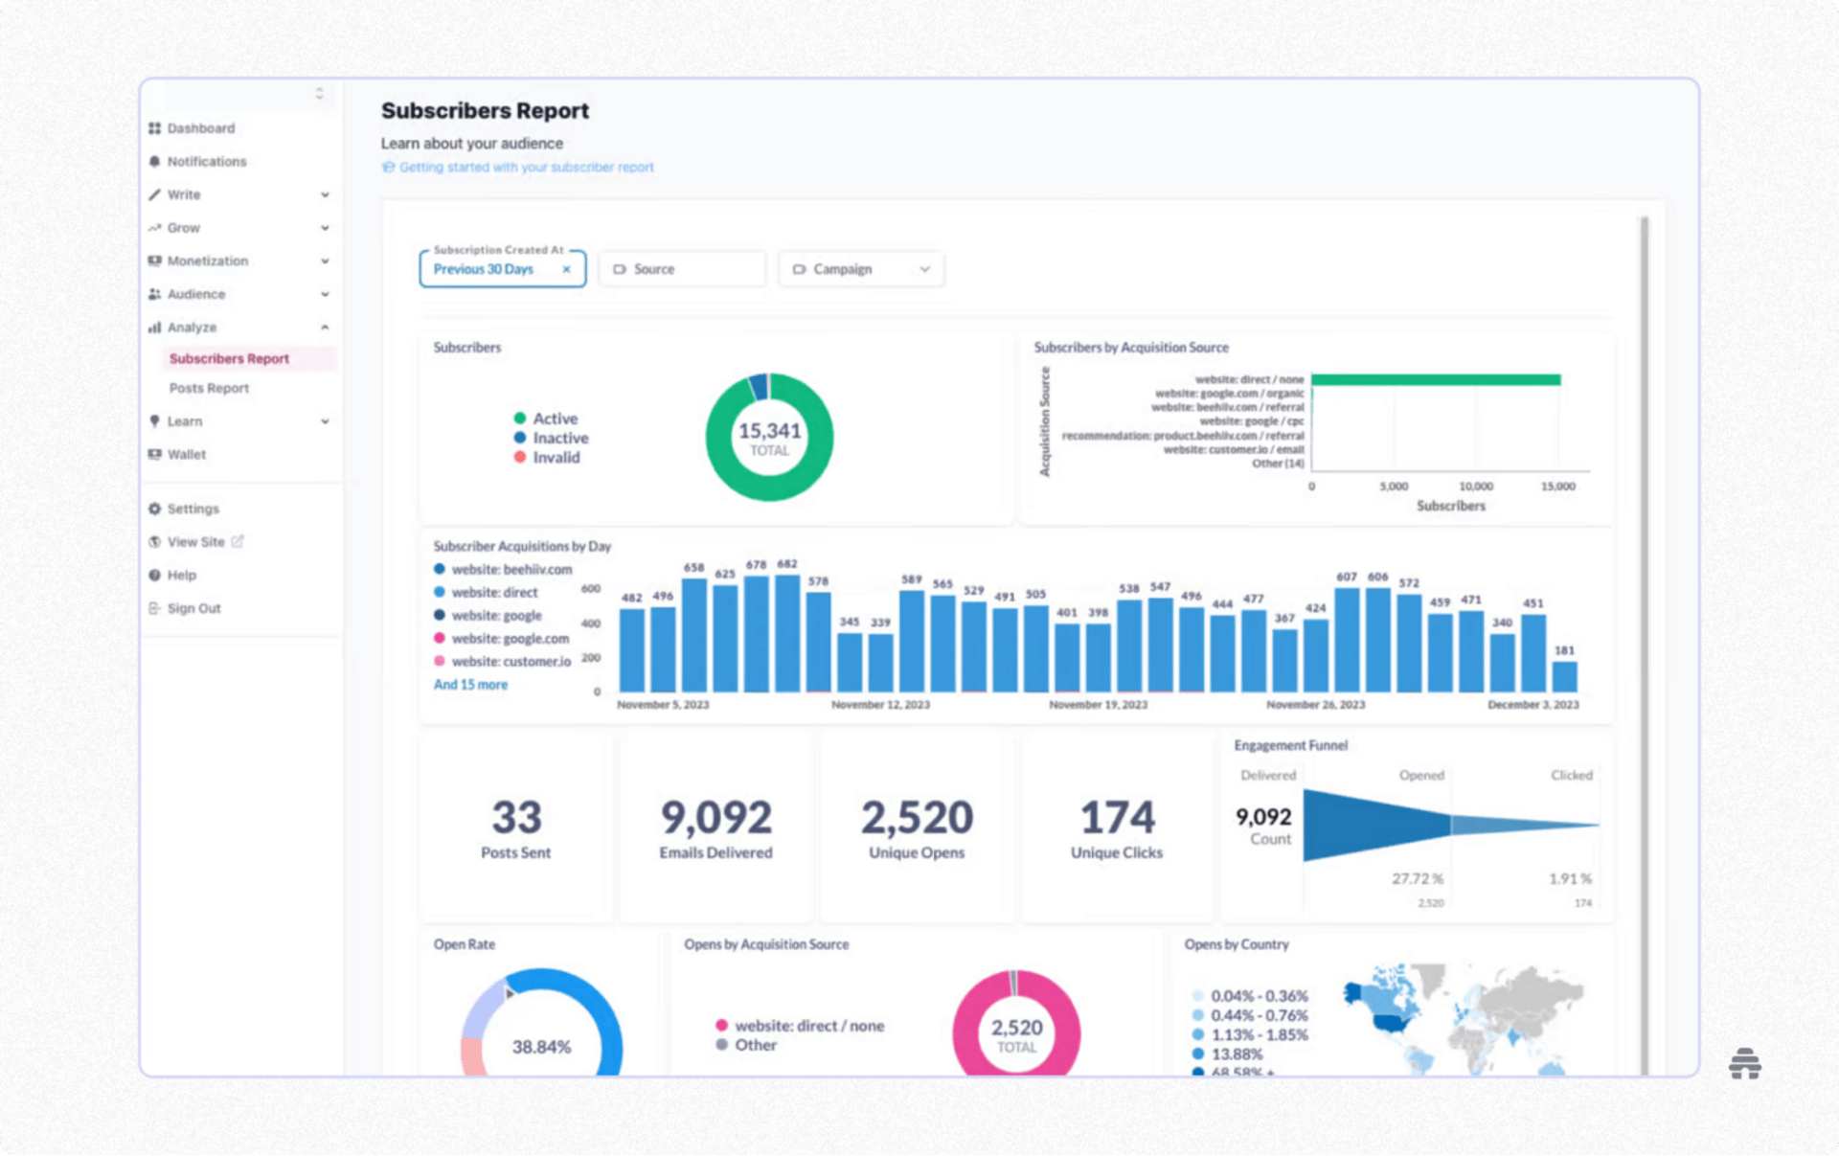
Task: Click the Notifications bell icon
Action: (155, 161)
